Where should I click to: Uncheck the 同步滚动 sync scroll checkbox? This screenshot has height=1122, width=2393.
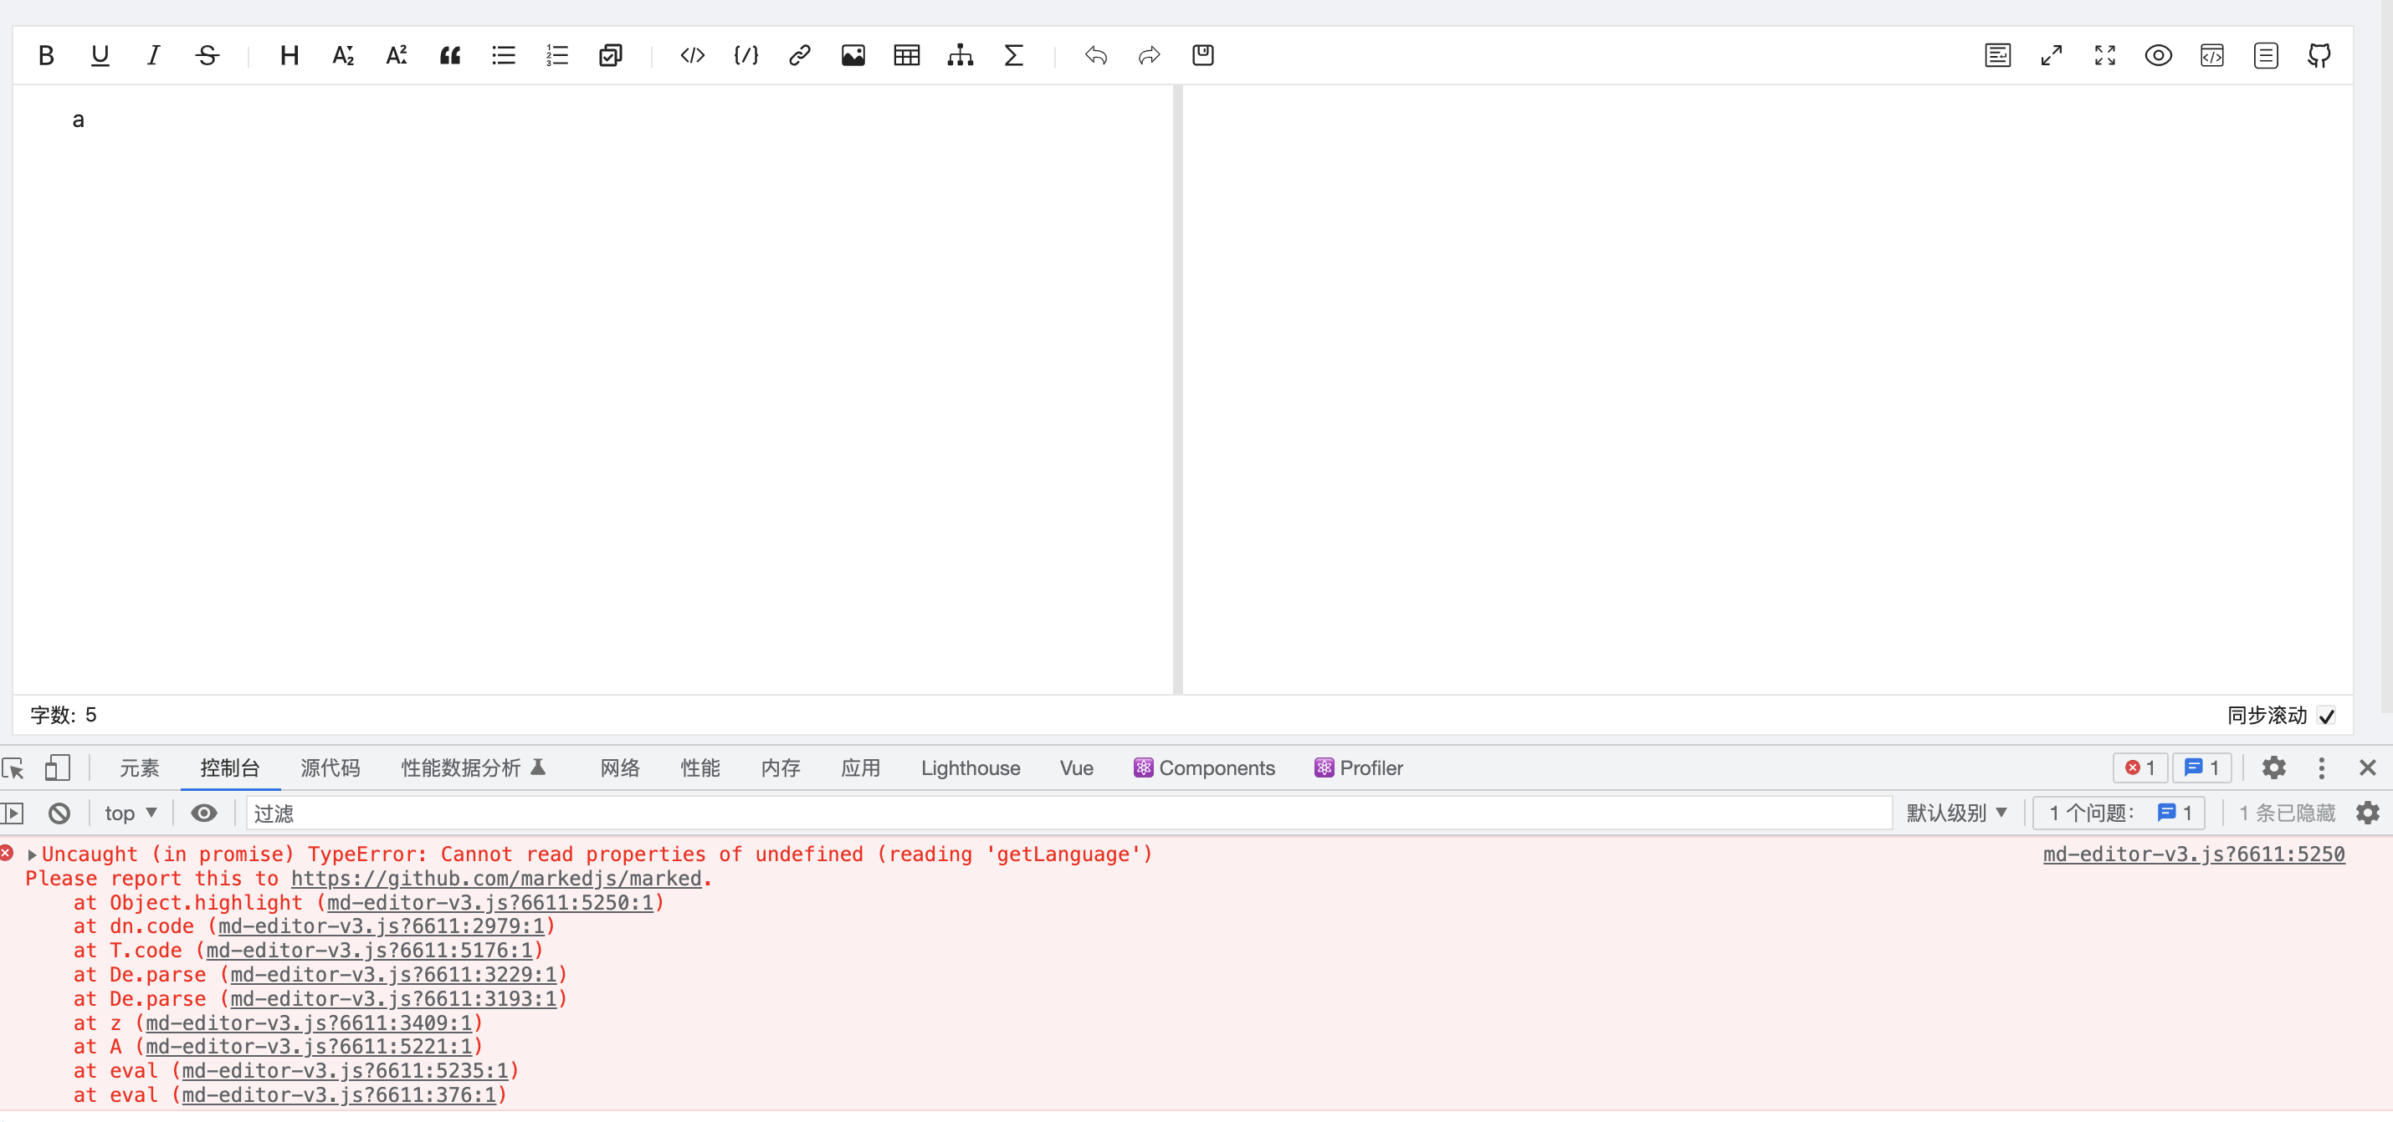2327,716
